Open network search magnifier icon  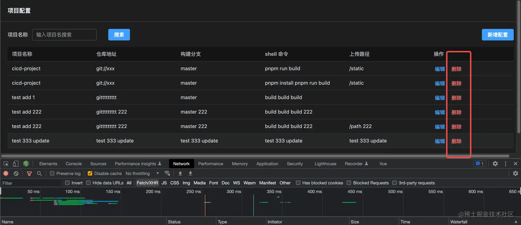pos(39,173)
